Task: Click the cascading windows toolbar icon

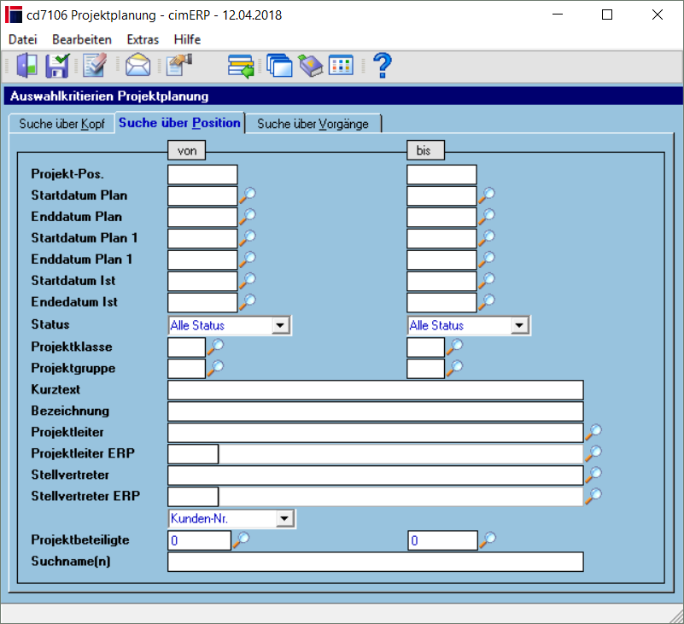Action: 279,66
